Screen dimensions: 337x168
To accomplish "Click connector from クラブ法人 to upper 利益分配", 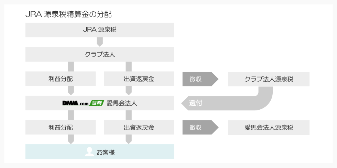I will (x=71, y=67).
